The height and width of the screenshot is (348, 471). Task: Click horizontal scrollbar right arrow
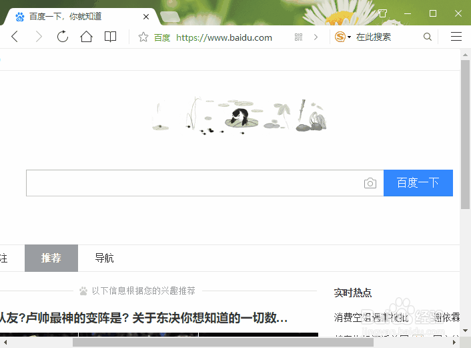click(454, 342)
